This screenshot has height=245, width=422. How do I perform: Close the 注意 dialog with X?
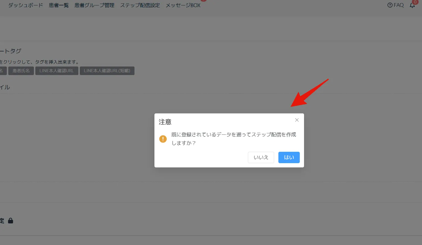(297, 120)
